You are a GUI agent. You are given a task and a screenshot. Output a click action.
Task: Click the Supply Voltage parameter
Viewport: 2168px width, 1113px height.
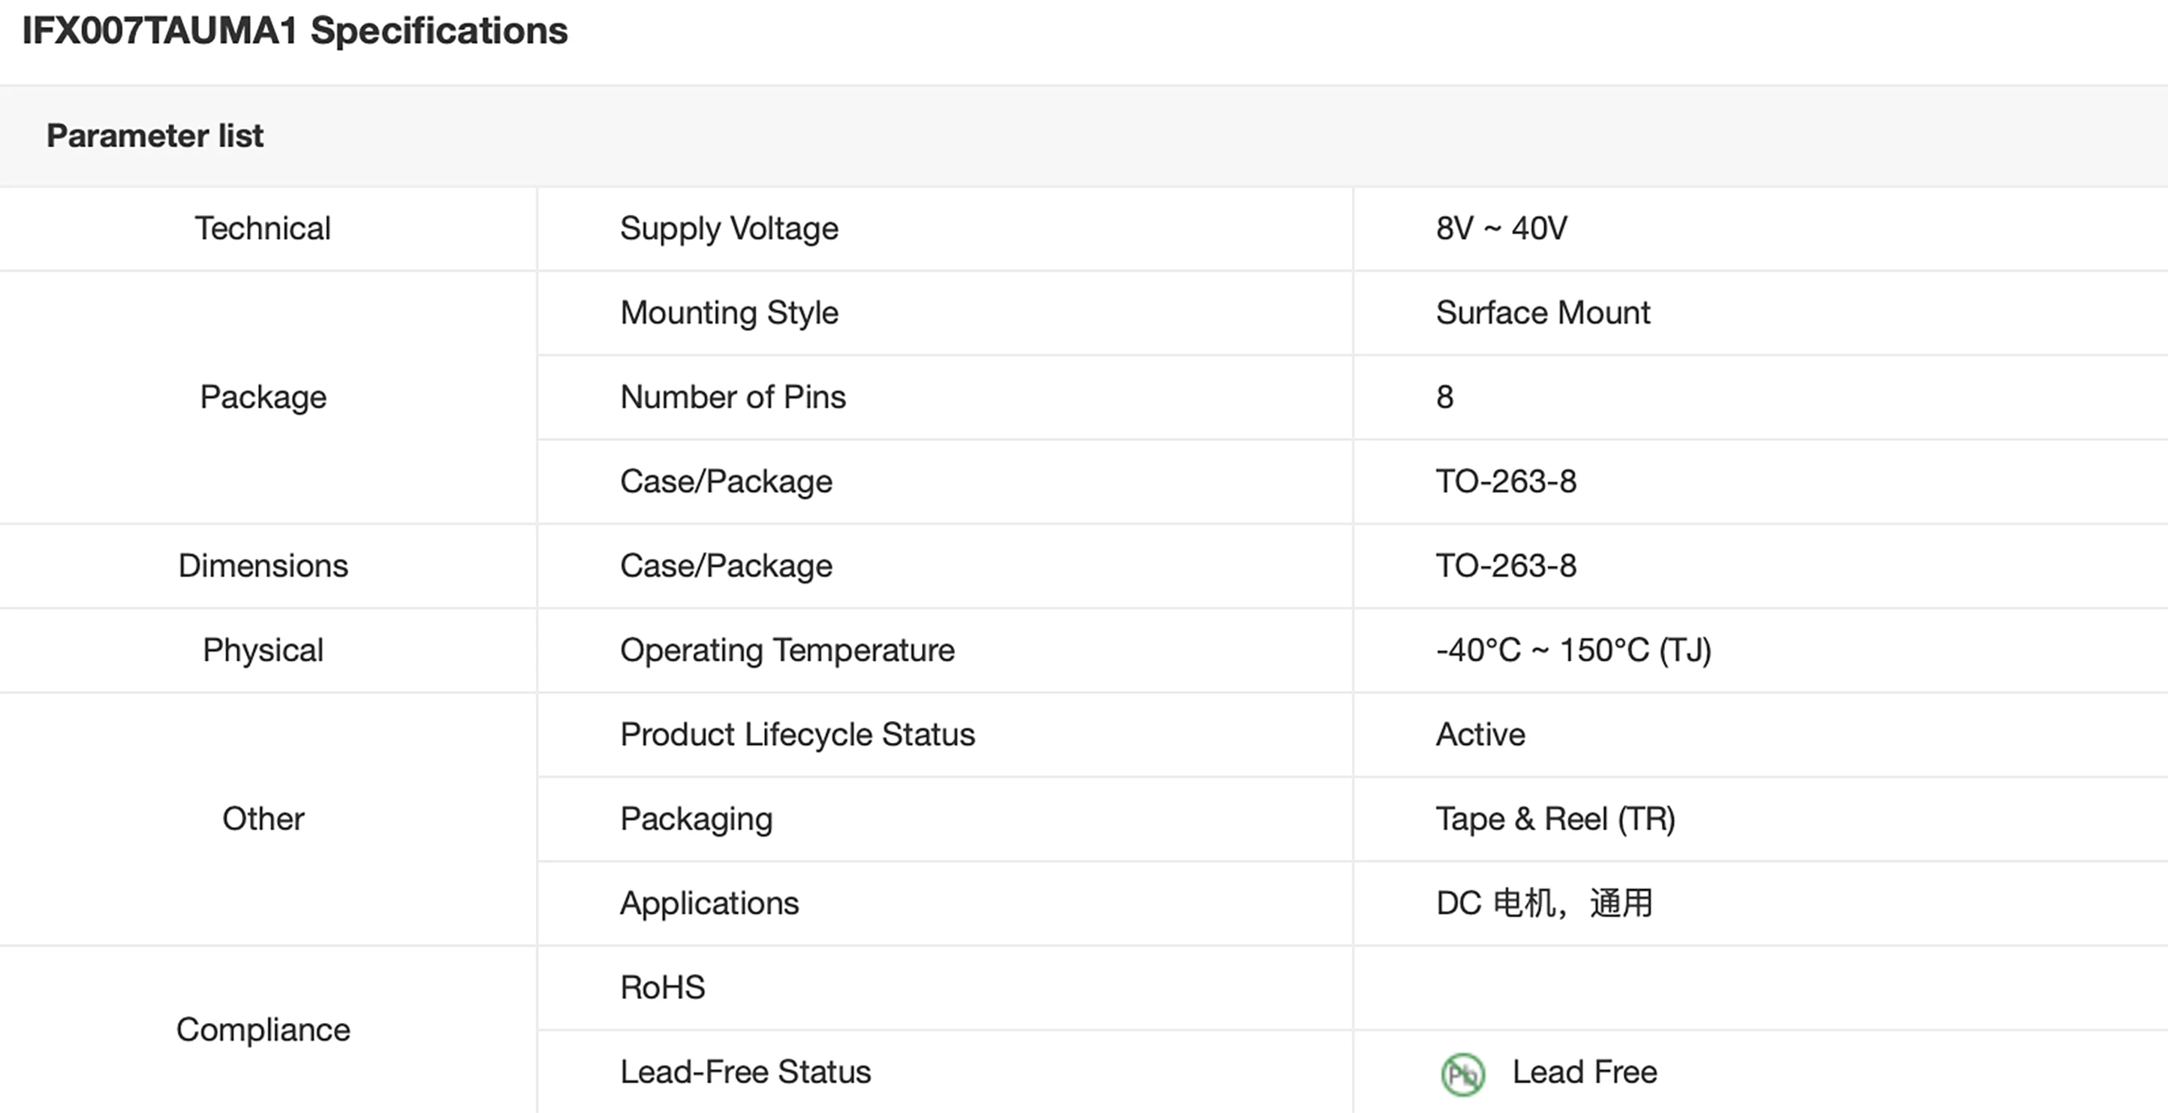(729, 228)
